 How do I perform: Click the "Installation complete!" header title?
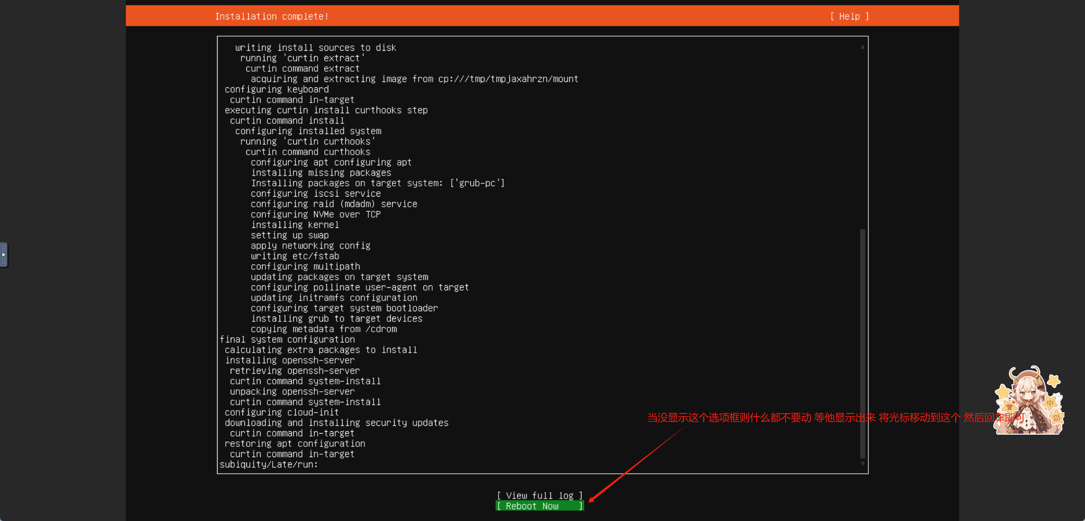coord(272,17)
